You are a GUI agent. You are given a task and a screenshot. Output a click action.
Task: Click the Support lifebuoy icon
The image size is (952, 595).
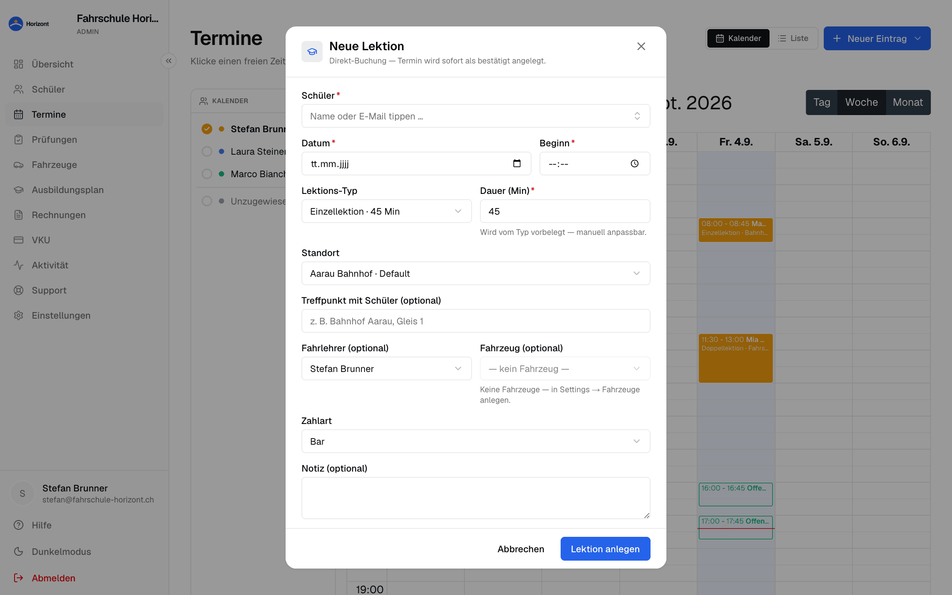[19, 290]
